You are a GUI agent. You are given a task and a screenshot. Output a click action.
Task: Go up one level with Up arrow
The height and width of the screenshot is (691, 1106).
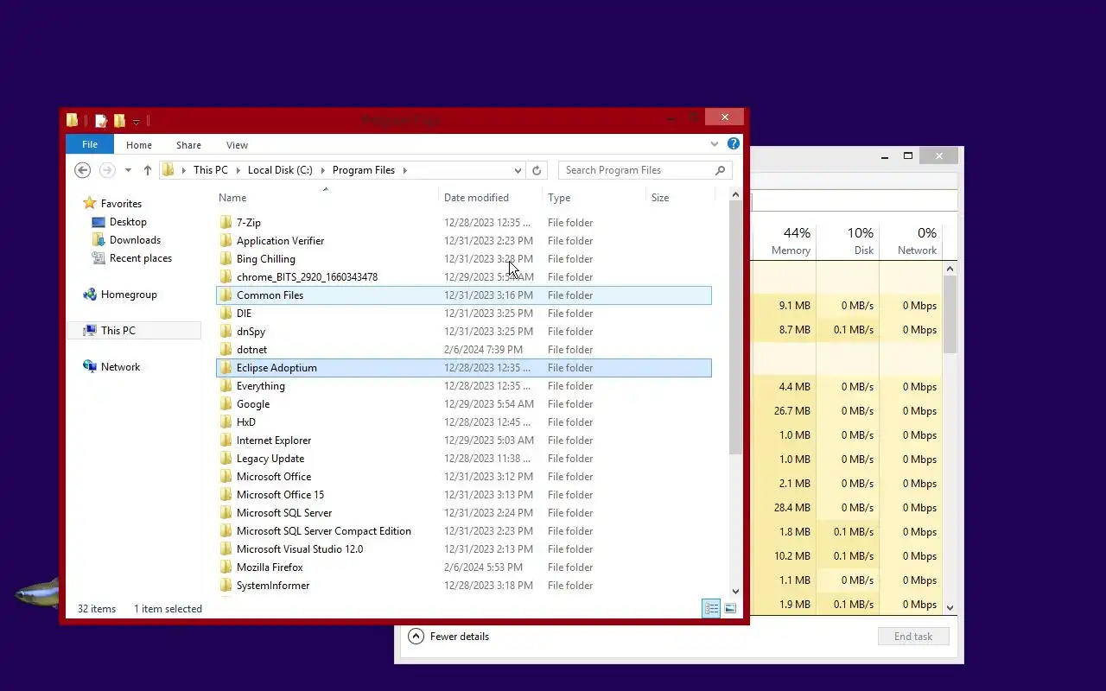click(148, 170)
